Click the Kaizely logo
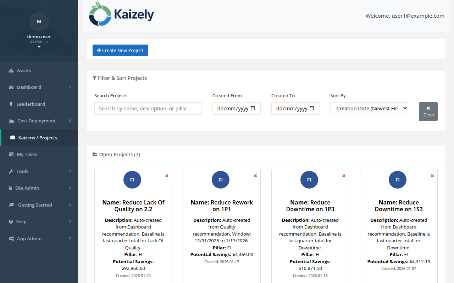The image size is (454, 283). pos(121,14)
